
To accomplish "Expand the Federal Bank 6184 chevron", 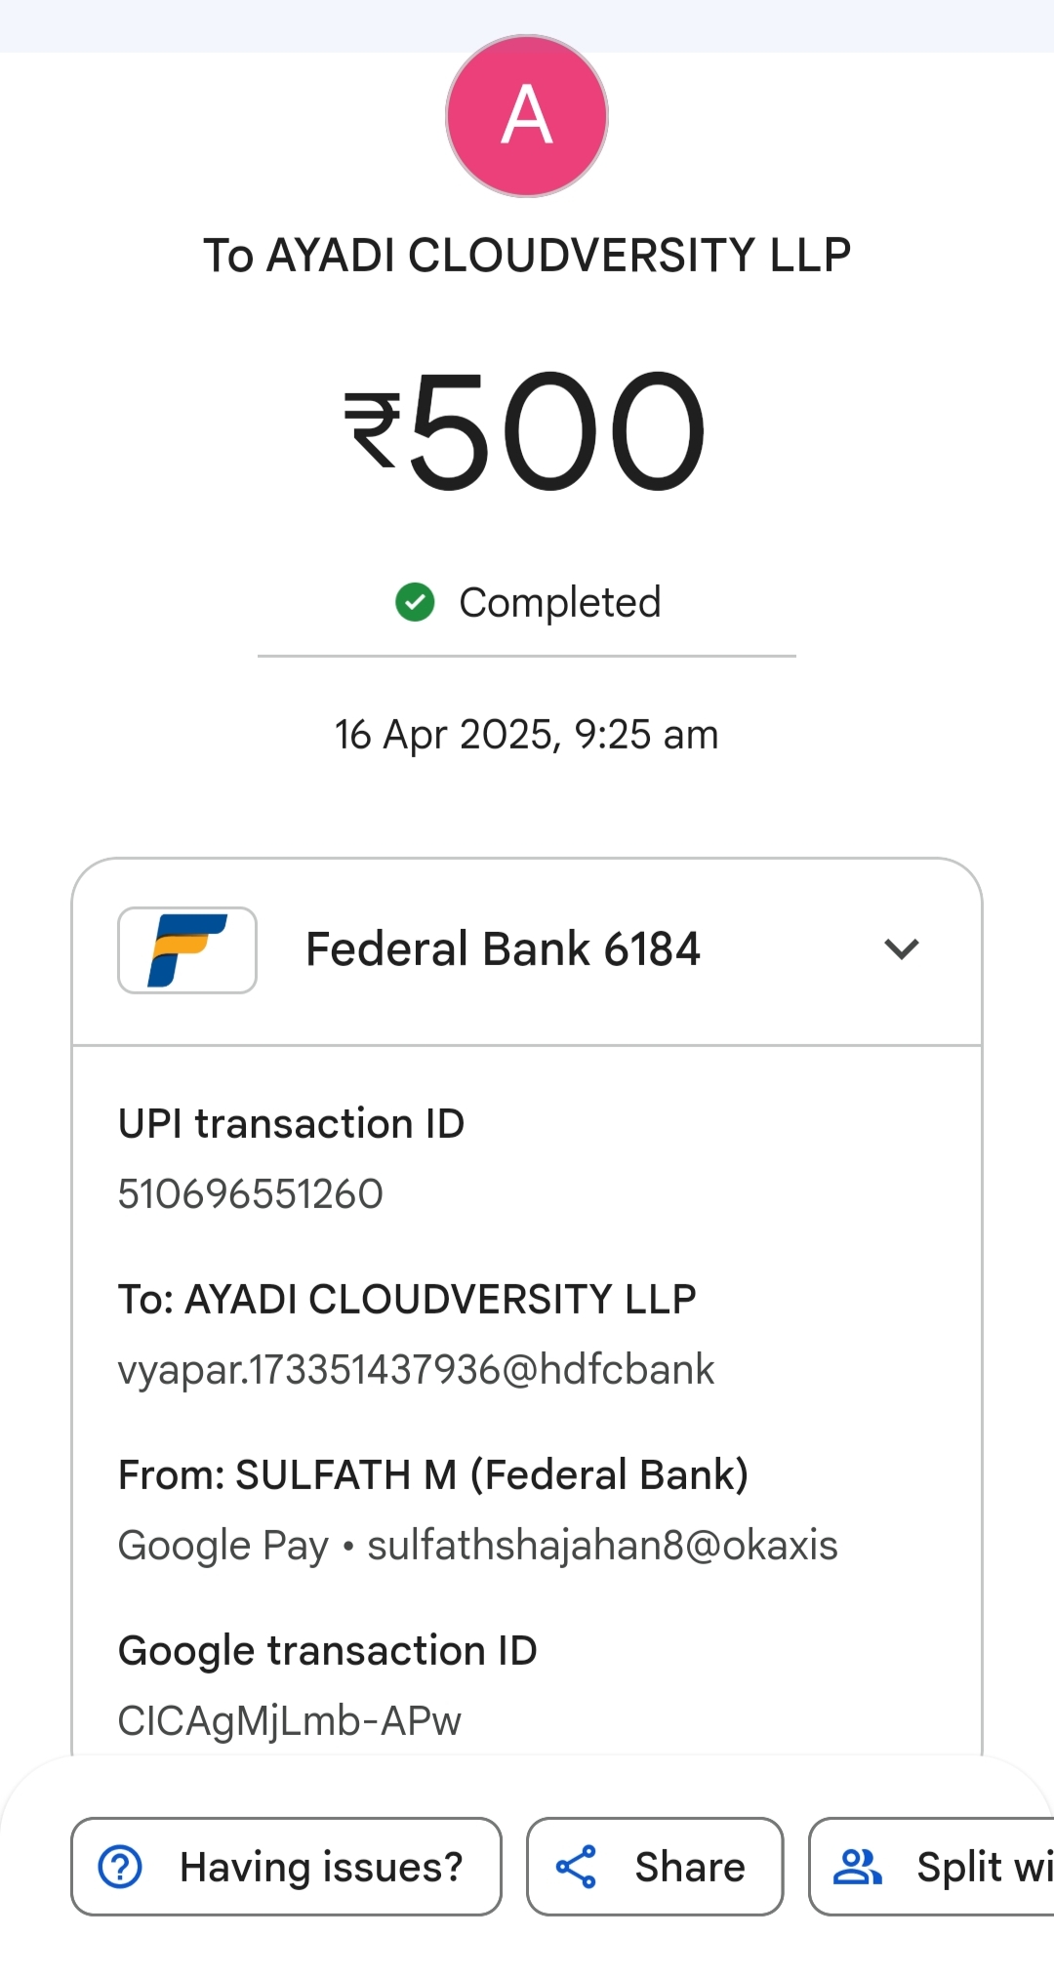I will tap(901, 949).
